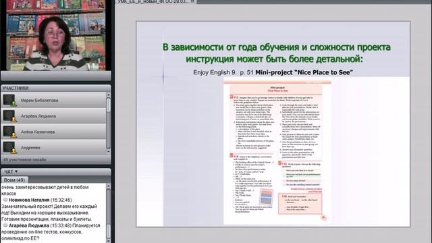
Task: Open the Всем (49) chat tab
Action: click(14, 180)
